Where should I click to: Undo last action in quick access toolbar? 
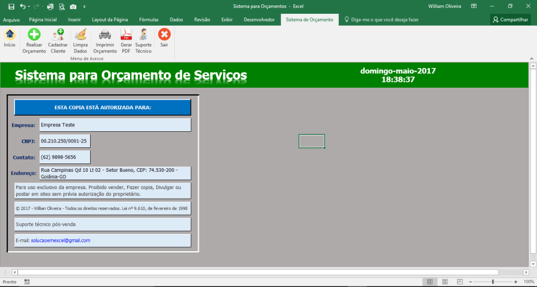[23, 6]
